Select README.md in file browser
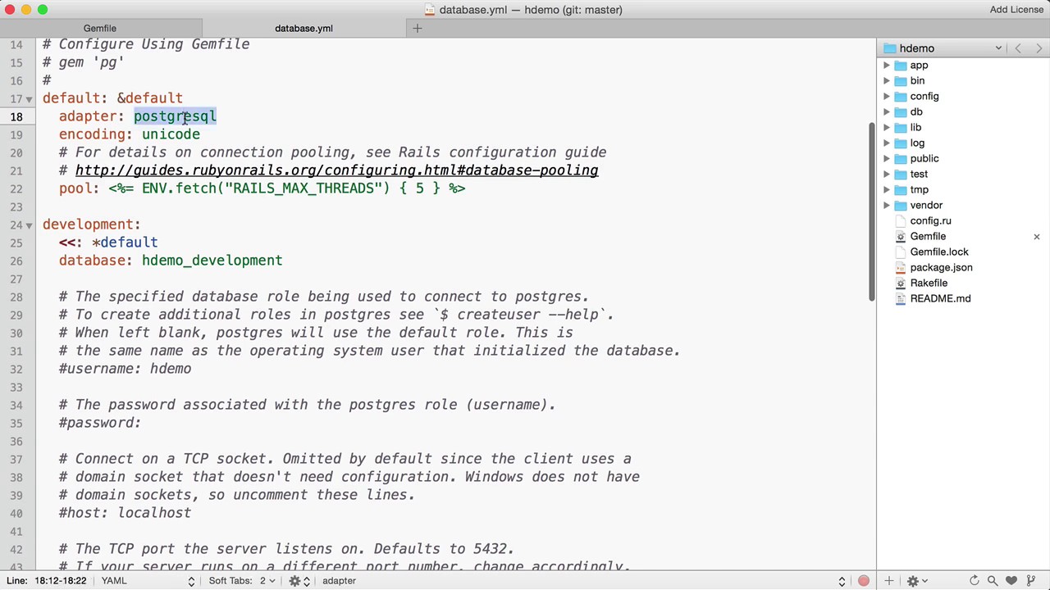The width and height of the screenshot is (1050, 590). click(940, 299)
